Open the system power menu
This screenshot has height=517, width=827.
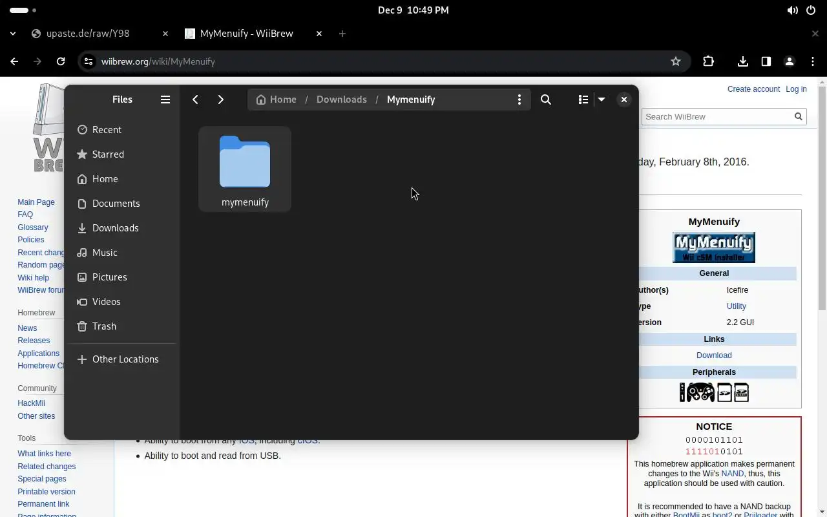(811, 10)
